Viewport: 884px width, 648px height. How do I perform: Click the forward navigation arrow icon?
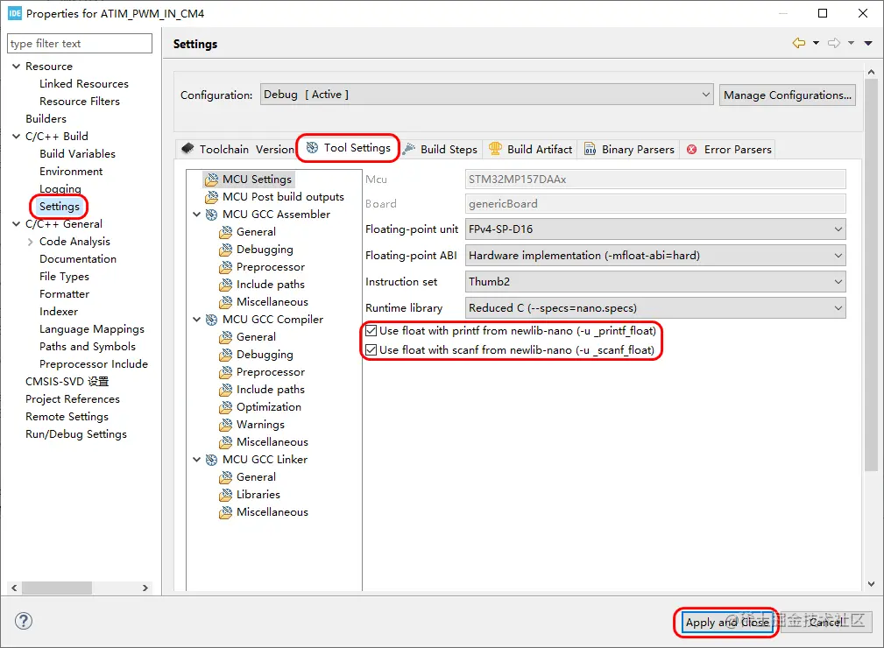point(834,43)
